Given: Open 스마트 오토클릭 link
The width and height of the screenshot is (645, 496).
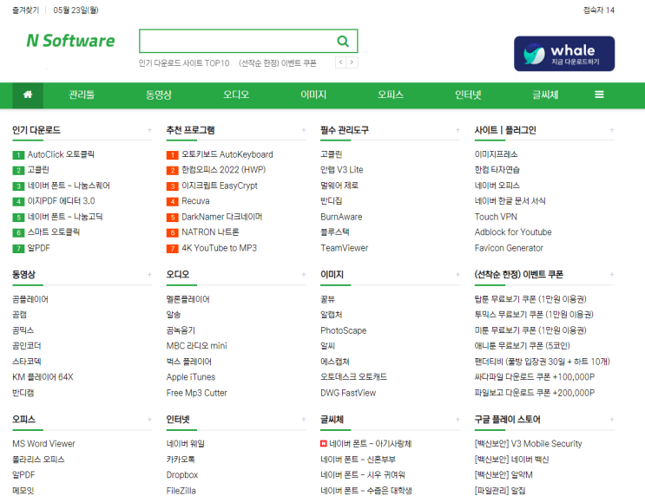Looking at the screenshot, I should point(54,232).
